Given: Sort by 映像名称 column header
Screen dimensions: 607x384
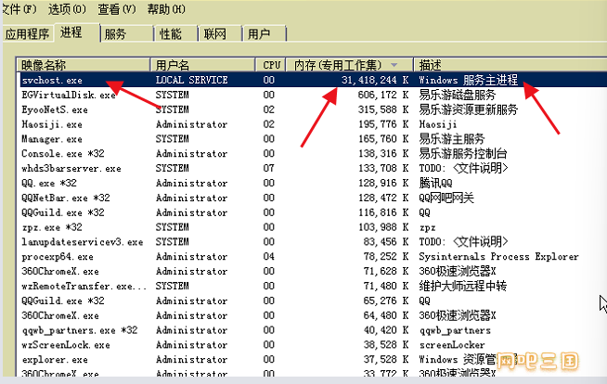Looking at the screenshot, I should (x=83, y=65).
